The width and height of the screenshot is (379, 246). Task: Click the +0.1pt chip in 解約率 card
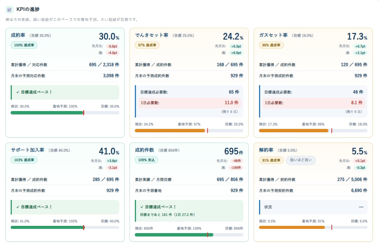click(x=360, y=161)
